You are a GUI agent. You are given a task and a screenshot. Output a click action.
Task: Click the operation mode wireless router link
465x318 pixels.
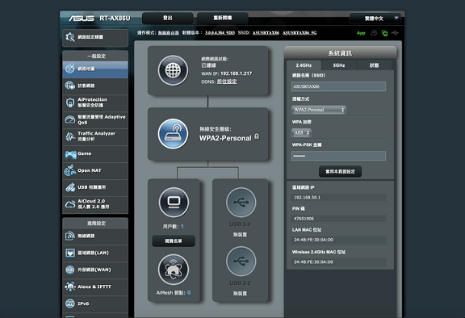169,32
